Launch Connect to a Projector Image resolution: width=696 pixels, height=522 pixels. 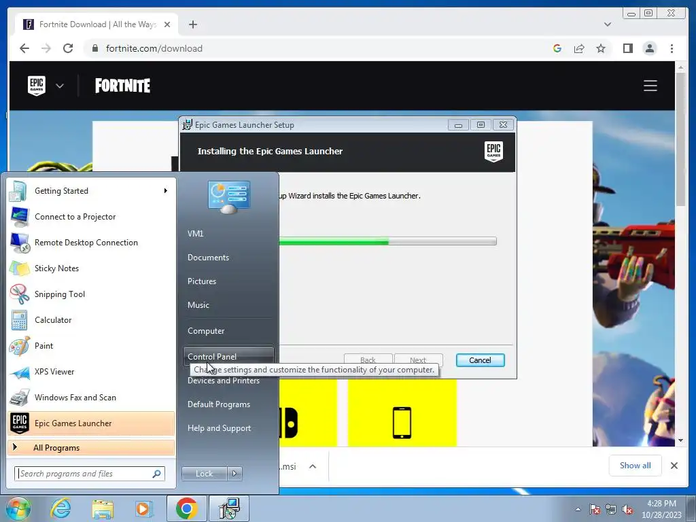[x=91, y=217]
